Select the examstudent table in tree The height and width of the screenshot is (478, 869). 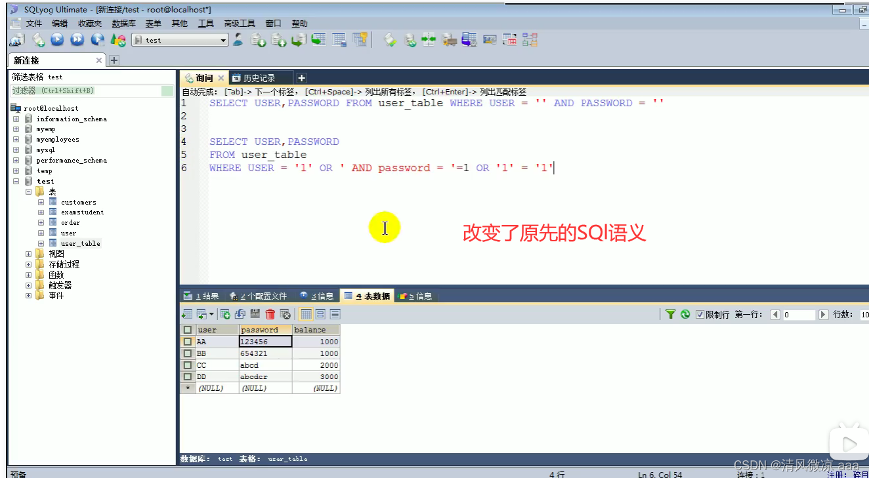[x=82, y=212]
